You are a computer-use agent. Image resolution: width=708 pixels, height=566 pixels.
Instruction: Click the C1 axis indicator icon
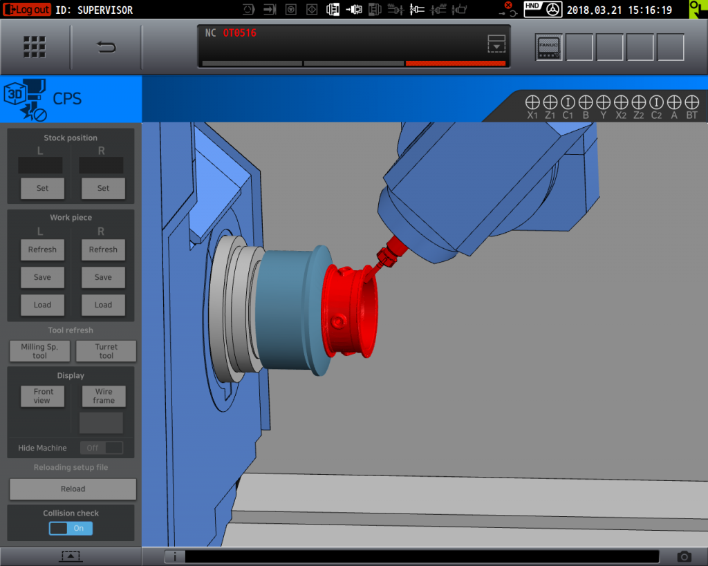click(568, 102)
